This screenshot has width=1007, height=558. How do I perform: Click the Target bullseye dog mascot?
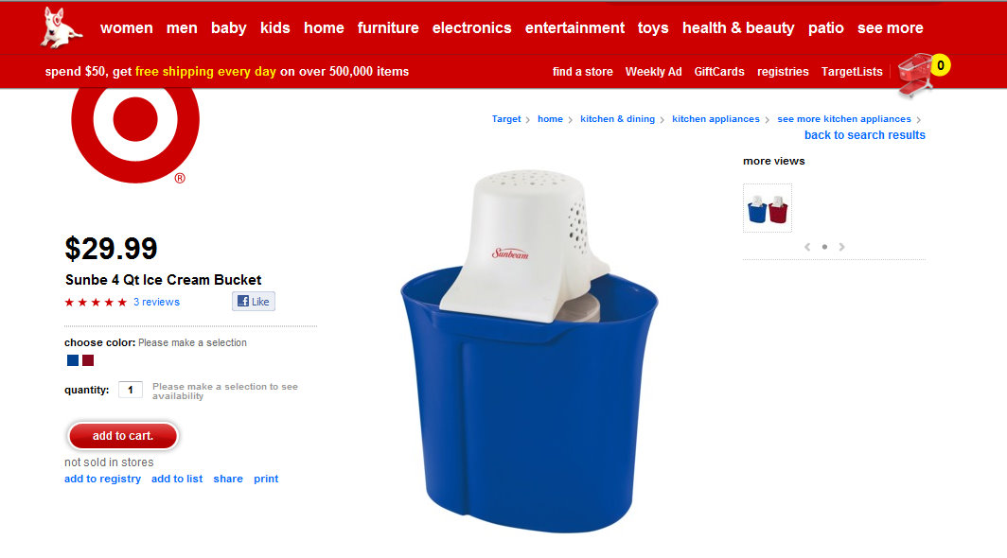point(61,27)
